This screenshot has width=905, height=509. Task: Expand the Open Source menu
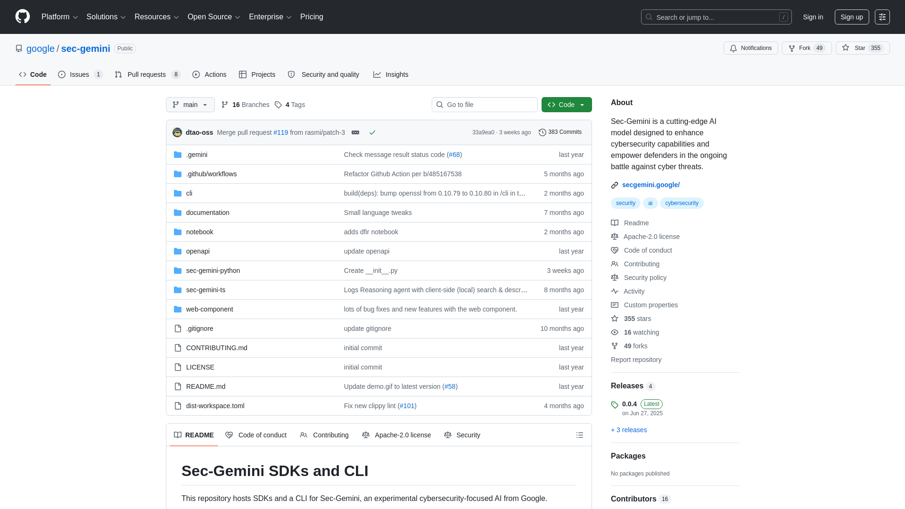point(214,16)
